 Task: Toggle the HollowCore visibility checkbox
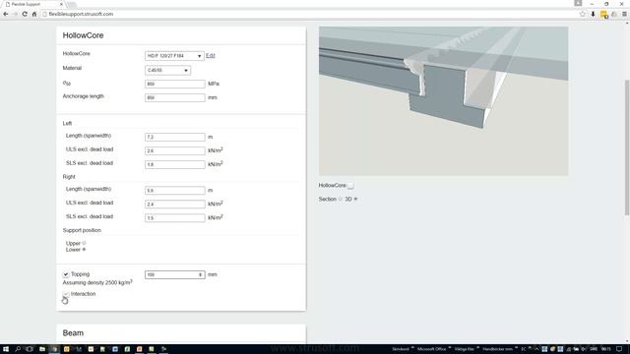(350, 186)
